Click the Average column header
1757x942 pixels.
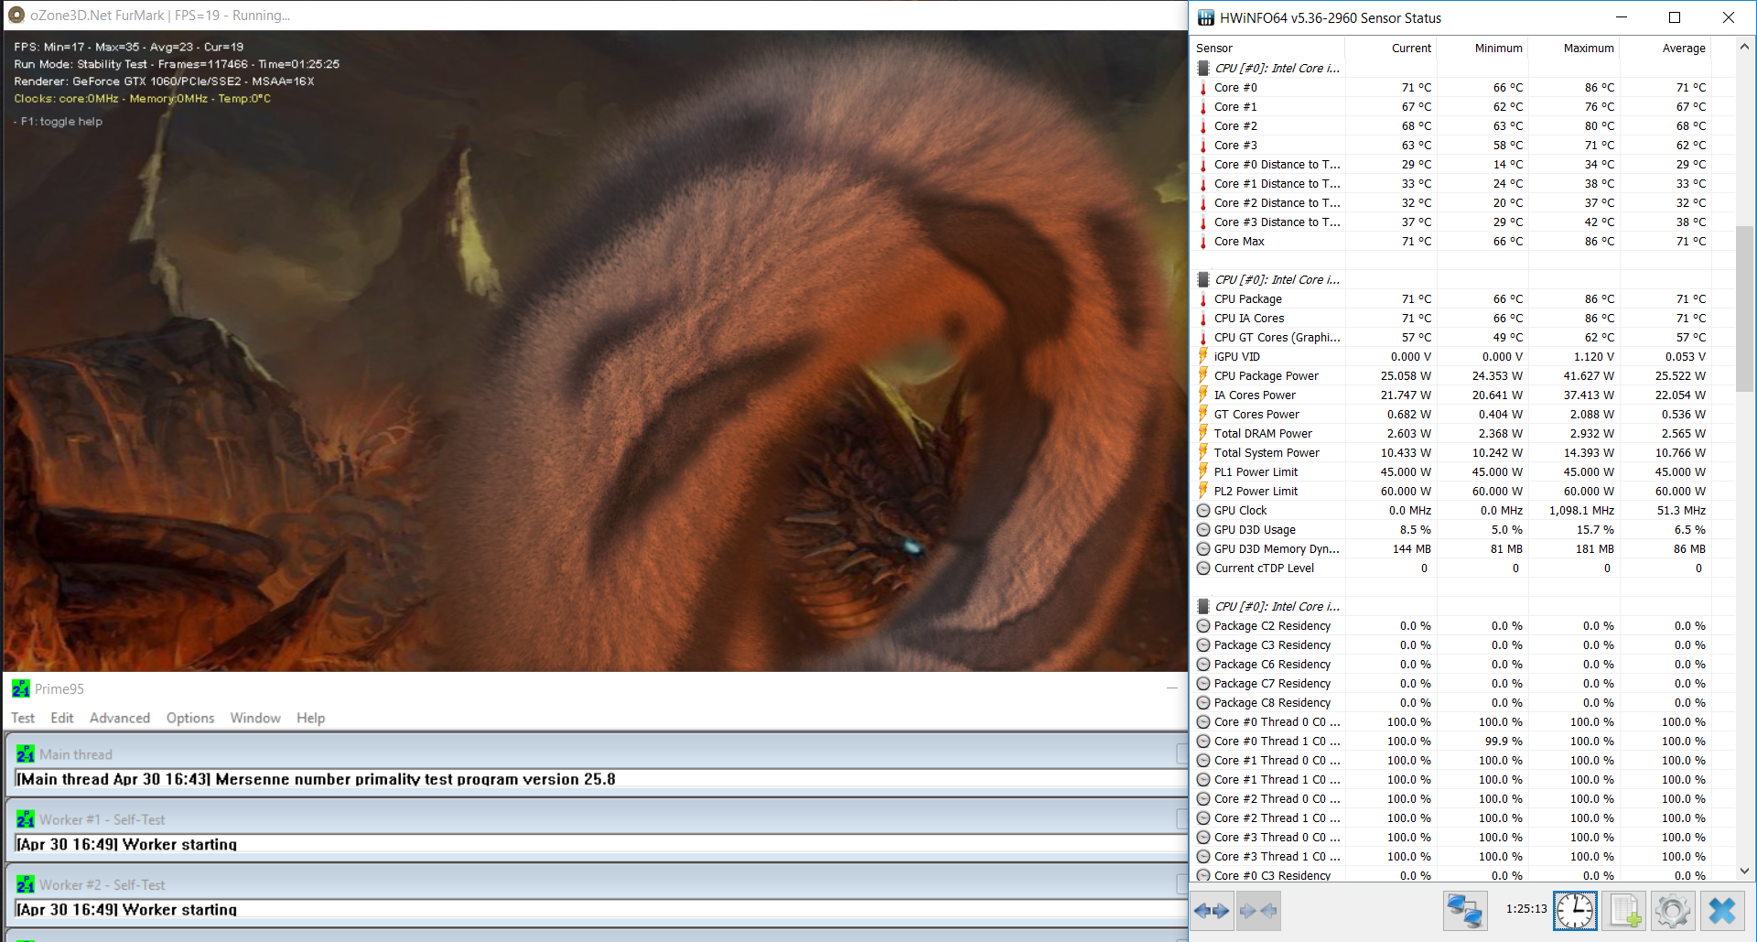pyautogui.click(x=1665, y=49)
